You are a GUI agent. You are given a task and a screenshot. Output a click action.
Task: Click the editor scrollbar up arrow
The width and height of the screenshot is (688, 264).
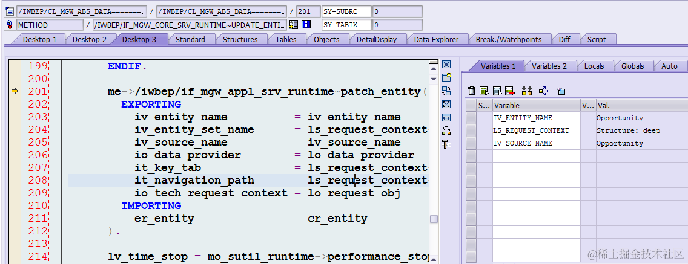tap(434, 68)
